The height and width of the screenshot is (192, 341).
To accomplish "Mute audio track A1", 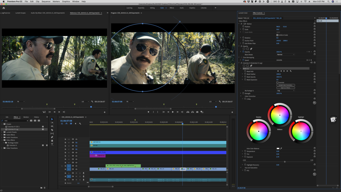I will [x=76, y=173].
